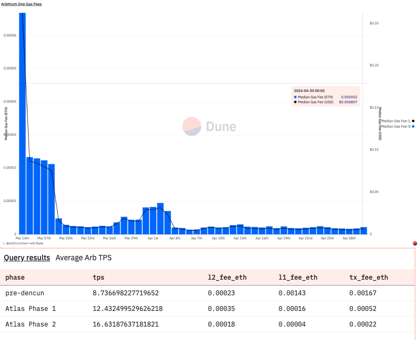
Task: Click tx_fee_eth value 0.00167
Action: [363, 293]
